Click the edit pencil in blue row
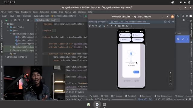193x108 pixels. pos(183,39)
